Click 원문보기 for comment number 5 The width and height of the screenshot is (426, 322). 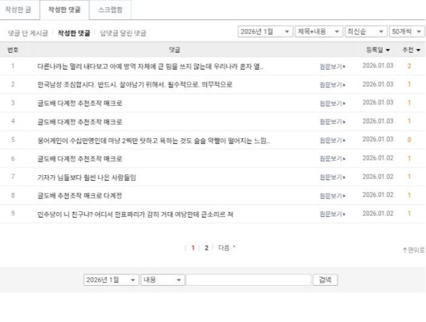pos(334,140)
